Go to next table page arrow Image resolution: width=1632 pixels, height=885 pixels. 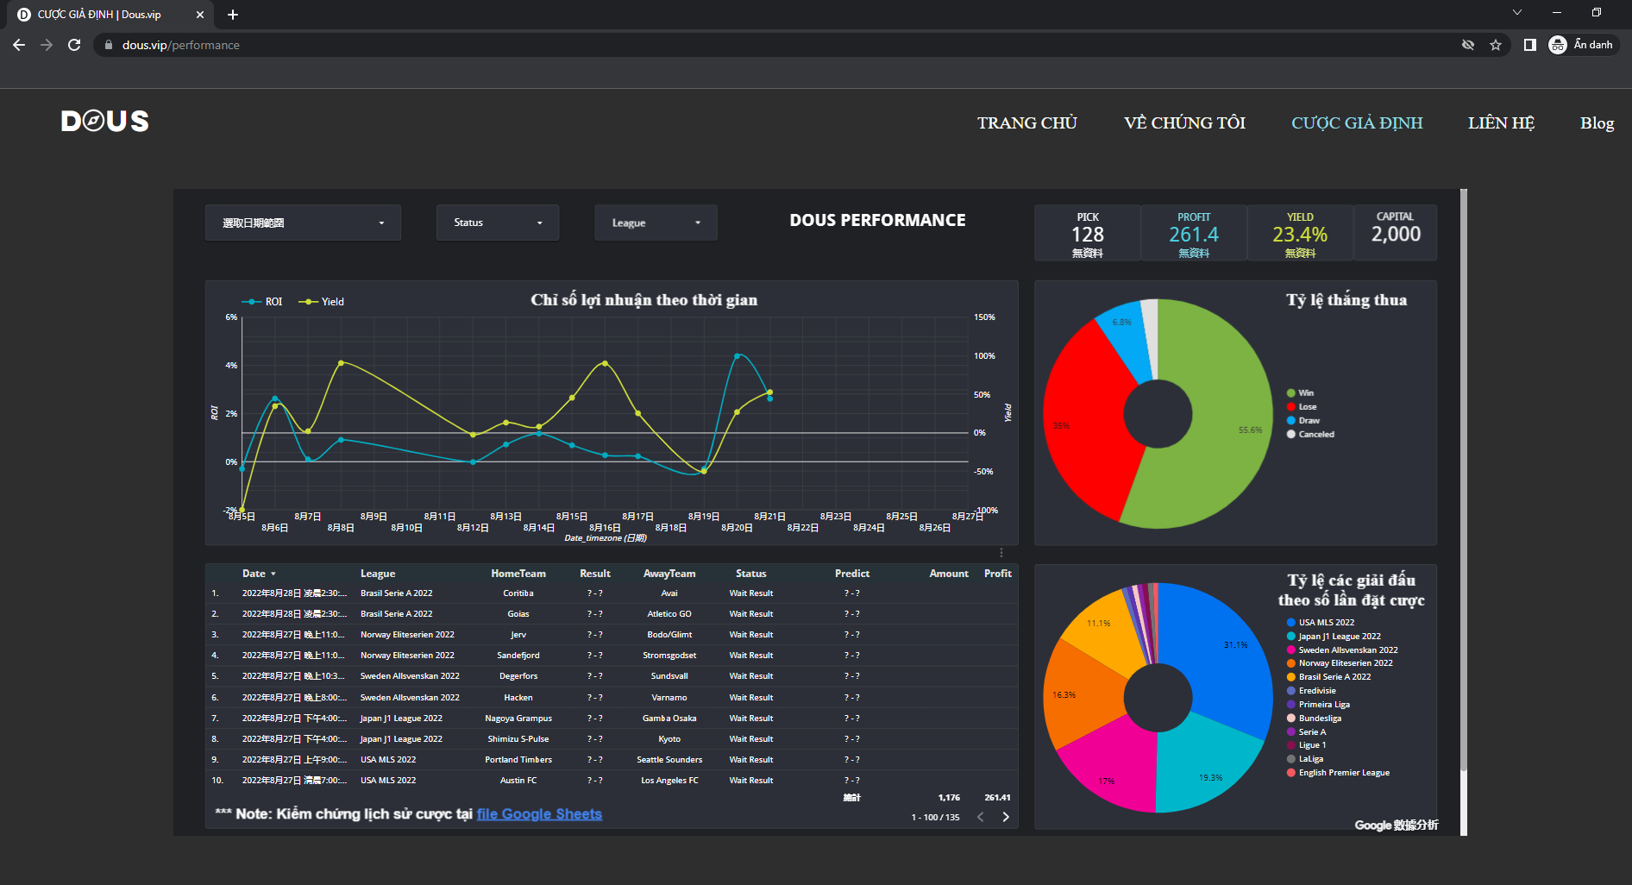tap(1006, 817)
